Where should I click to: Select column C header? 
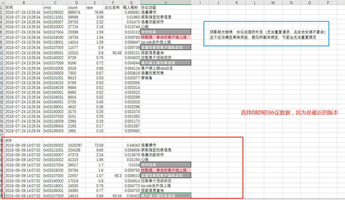[55, 3]
